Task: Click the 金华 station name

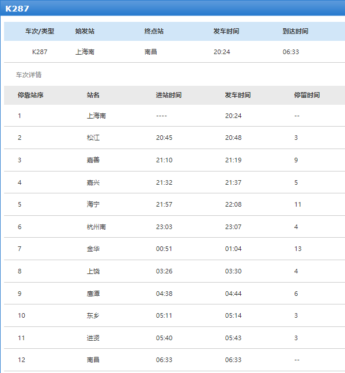Action: point(93,249)
